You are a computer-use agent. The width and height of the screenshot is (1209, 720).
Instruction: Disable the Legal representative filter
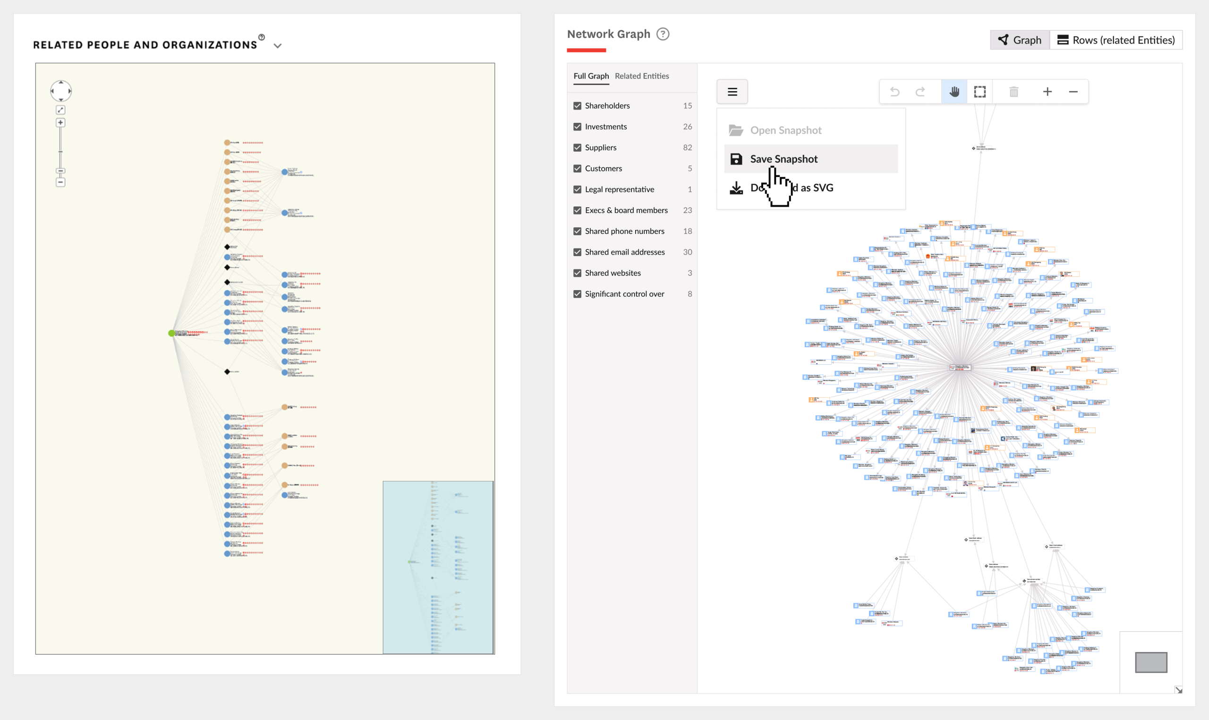(x=577, y=189)
